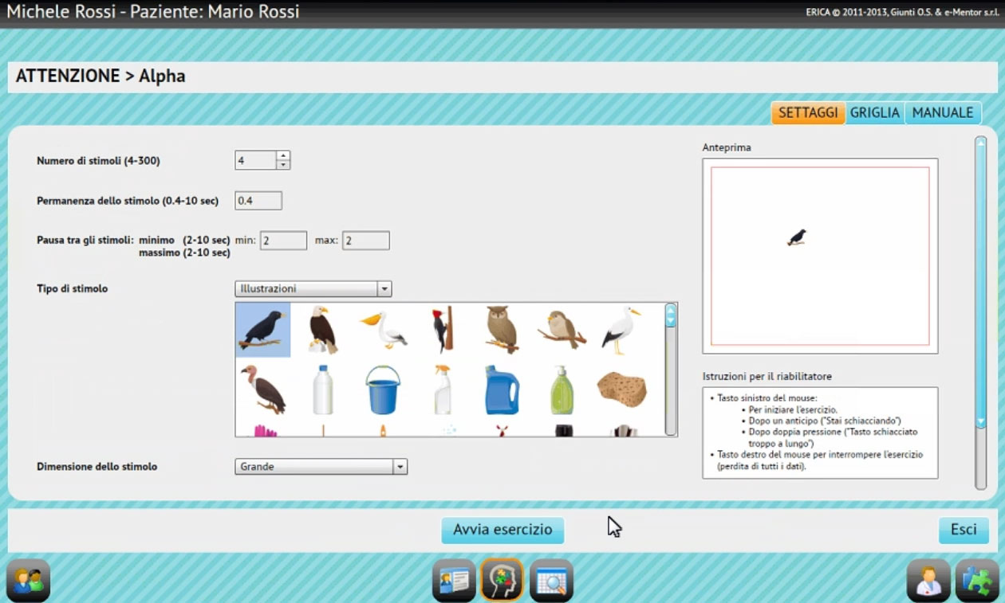Expand the Tipo di stimolo dropdown

point(384,289)
